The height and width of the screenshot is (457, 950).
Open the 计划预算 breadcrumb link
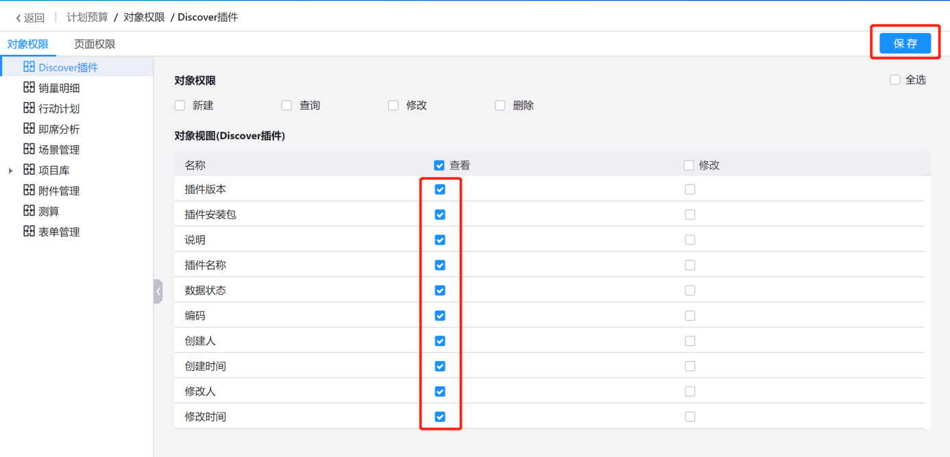[x=87, y=17]
